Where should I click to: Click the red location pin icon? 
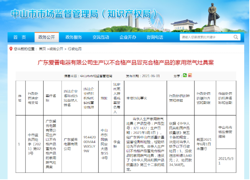pyautogui.click(x=11, y=49)
